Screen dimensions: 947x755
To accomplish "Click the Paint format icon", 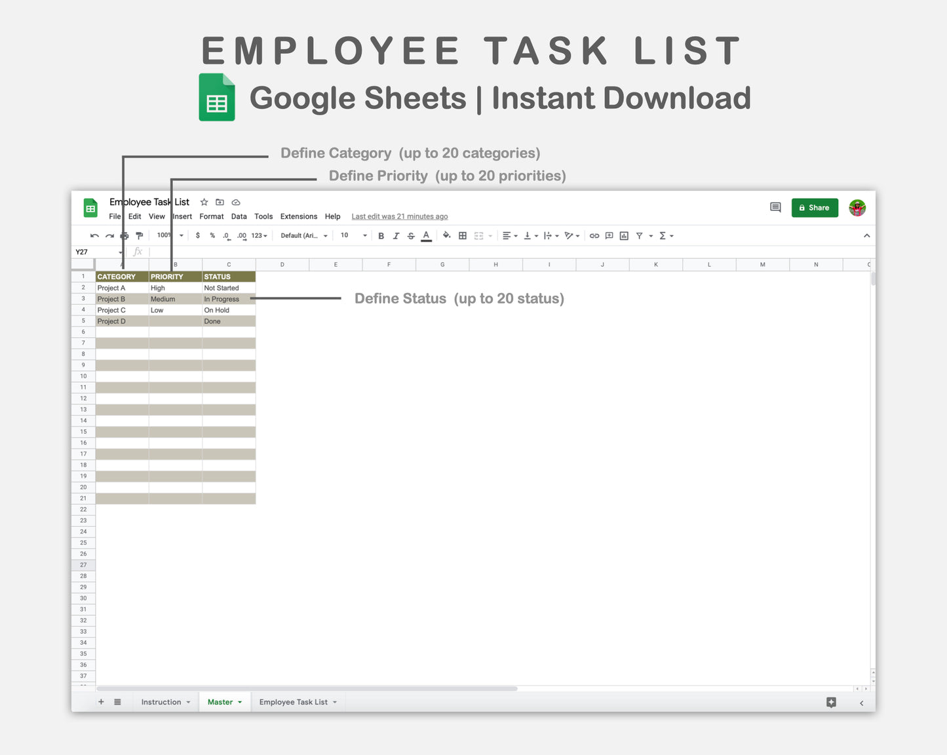I will click(139, 235).
